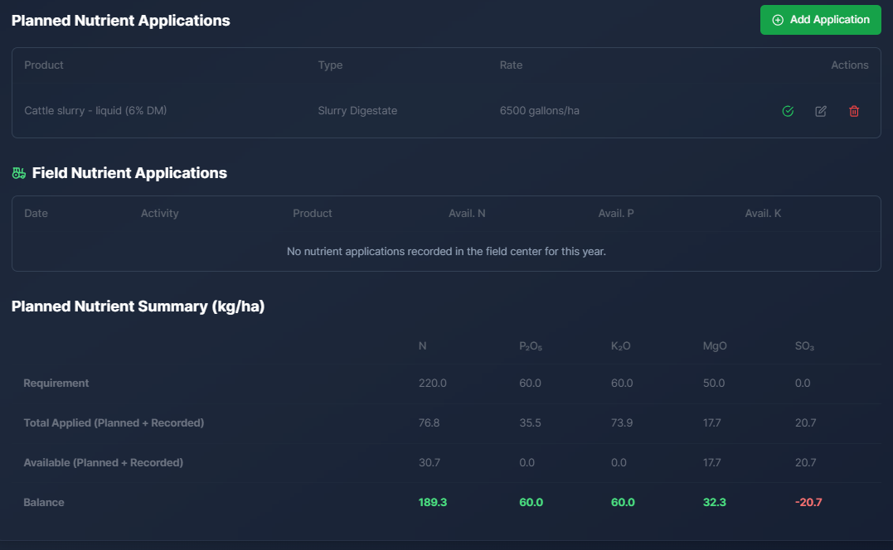Select the Rate column header

pyautogui.click(x=511, y=65)
